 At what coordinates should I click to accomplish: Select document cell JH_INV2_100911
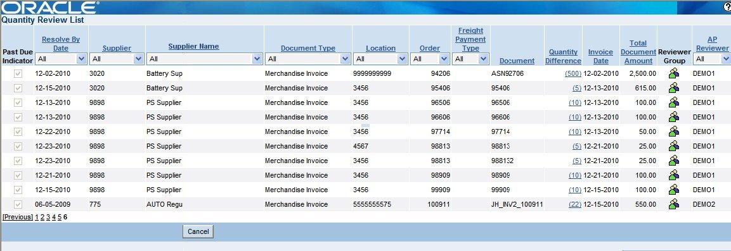tap(517, 204)
